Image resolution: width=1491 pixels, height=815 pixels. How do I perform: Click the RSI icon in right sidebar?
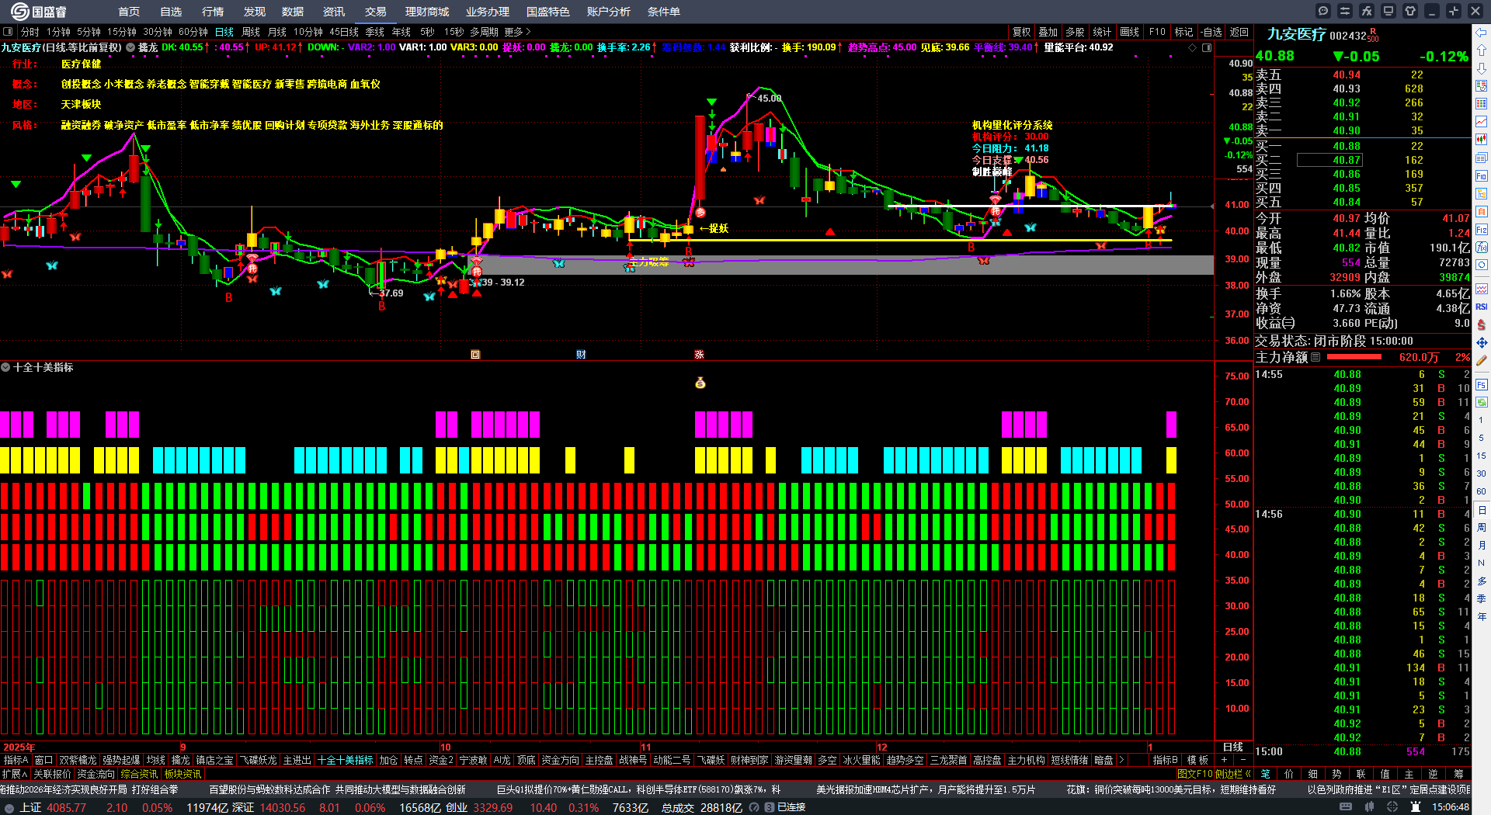point(1482,307)
